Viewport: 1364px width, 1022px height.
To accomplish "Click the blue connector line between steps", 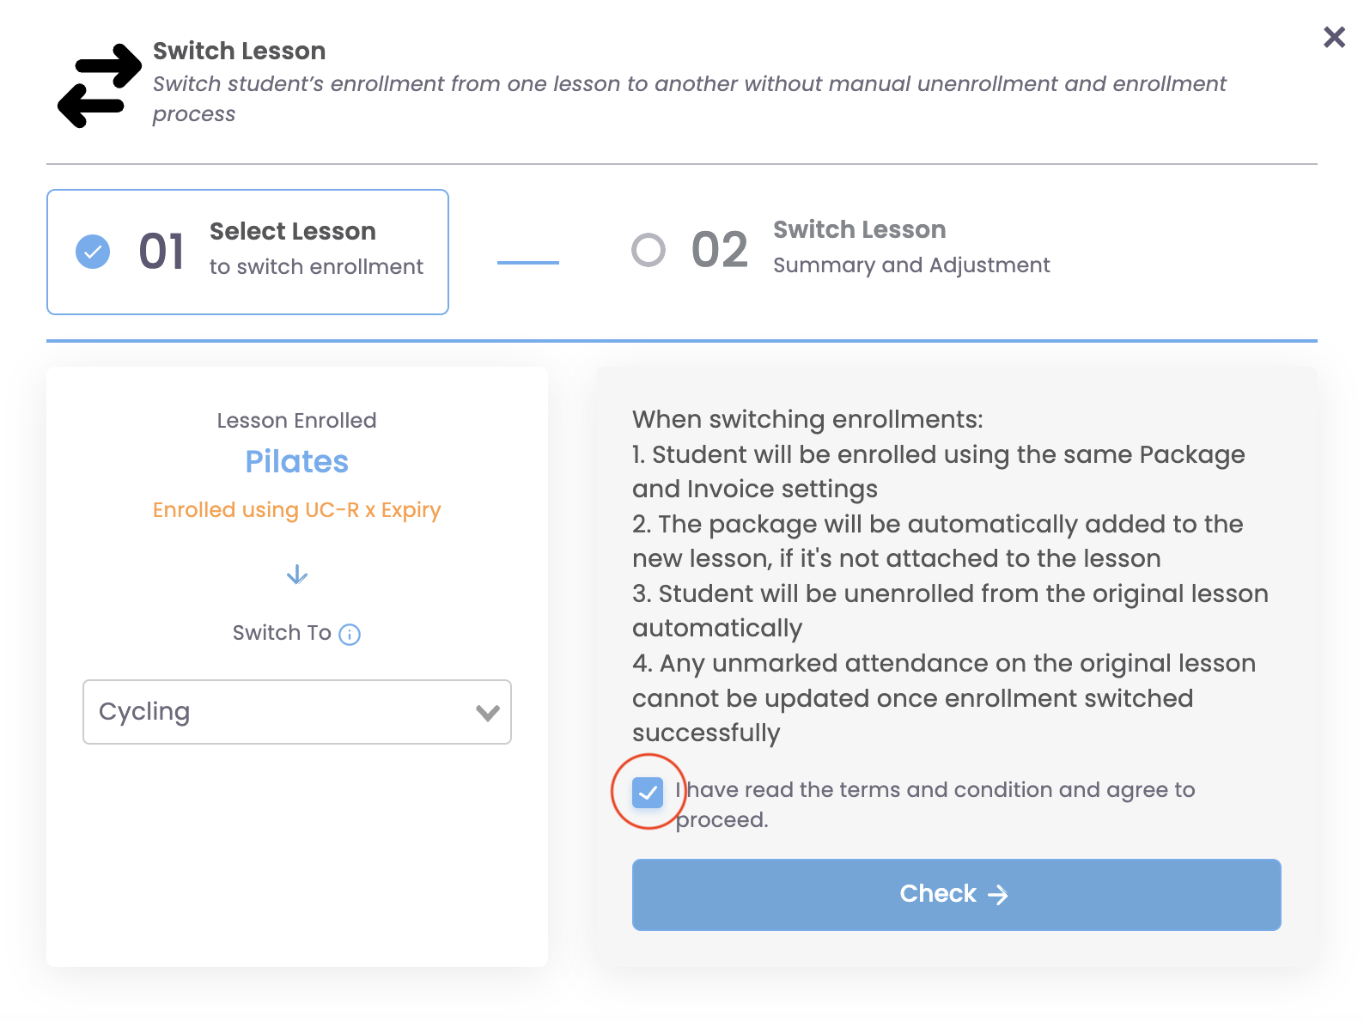I will 528,262.
